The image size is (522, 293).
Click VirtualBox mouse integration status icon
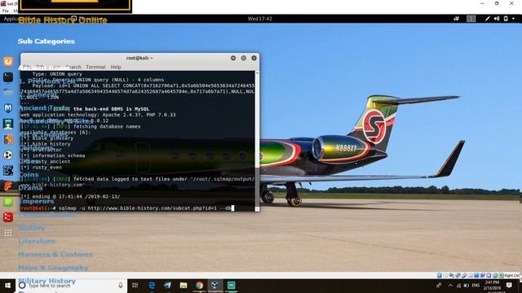[495, 275]
